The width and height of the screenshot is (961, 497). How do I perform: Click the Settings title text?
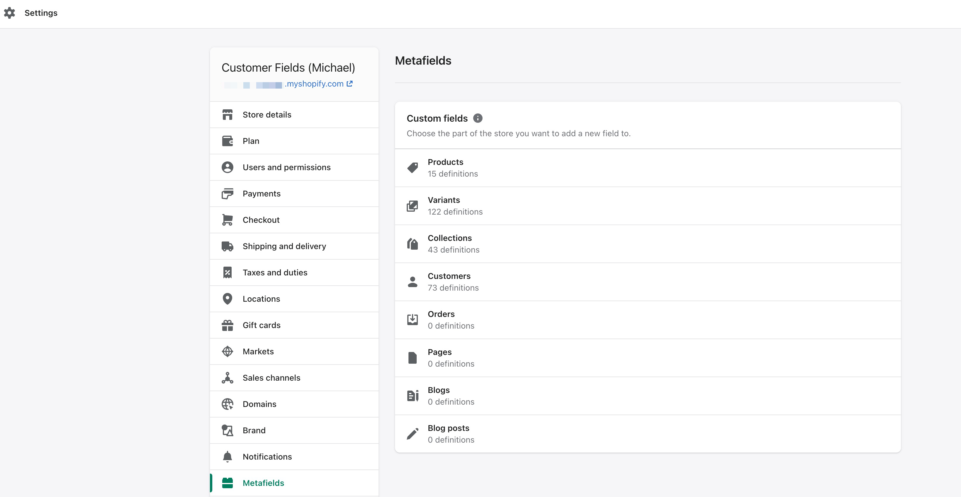tap(41, 13)
